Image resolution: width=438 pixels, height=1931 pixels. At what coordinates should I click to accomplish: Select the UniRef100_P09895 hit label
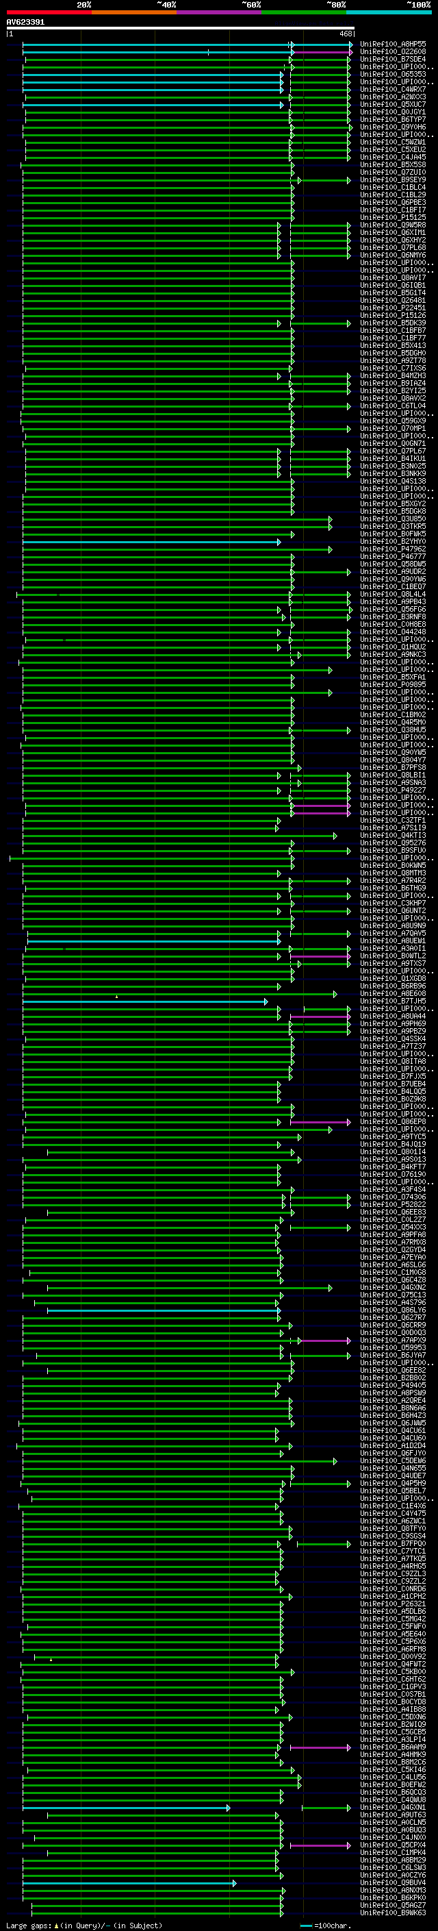click(x=393, y=684)
